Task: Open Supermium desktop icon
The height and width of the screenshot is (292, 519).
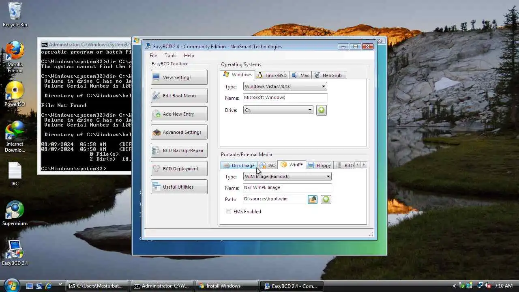Action: tap(15, 213)
